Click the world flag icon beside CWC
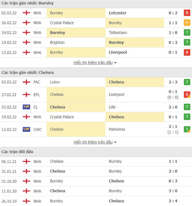Image resolution: width=192 pixels, height=206 pixels. 26,129
